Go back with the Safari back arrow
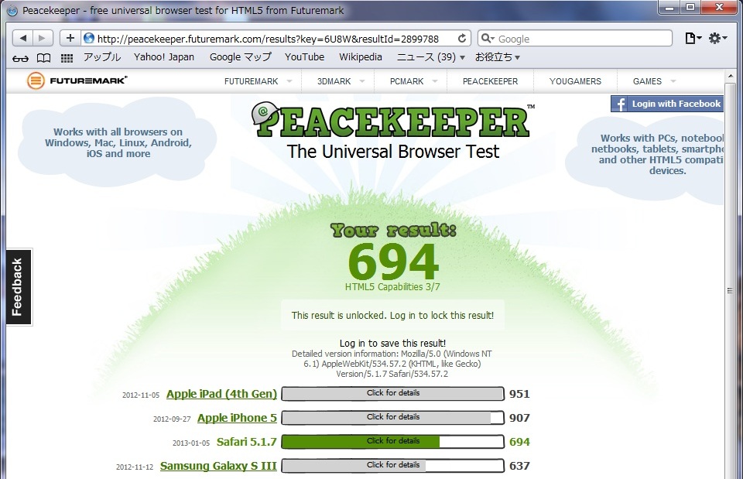743x479 pixels. click(x=22, y=39)
